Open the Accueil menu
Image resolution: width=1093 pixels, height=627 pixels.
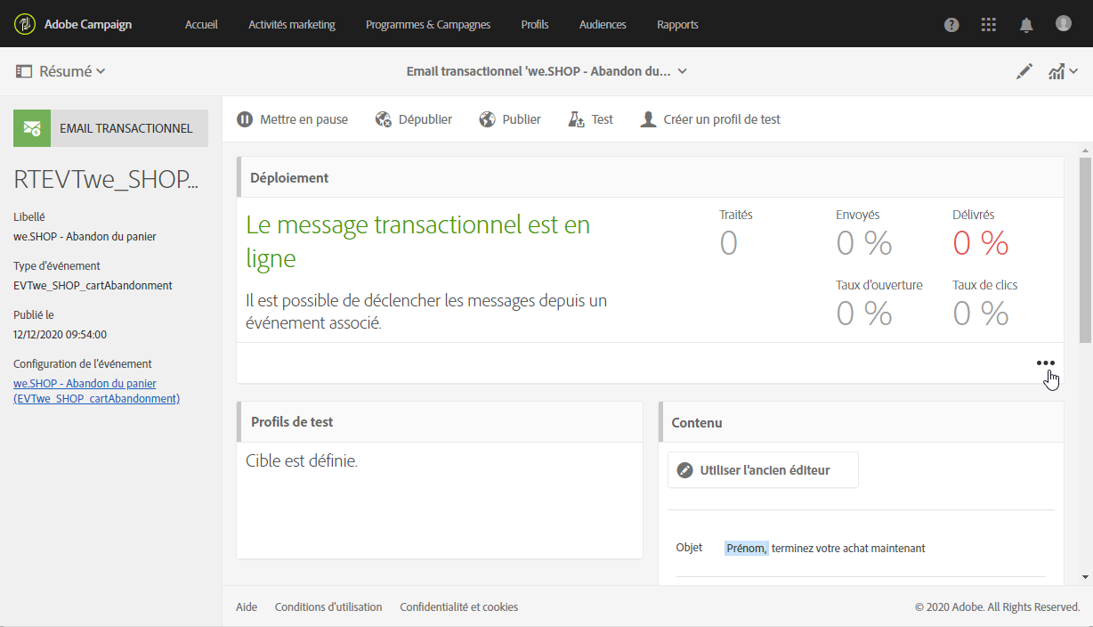201,24
